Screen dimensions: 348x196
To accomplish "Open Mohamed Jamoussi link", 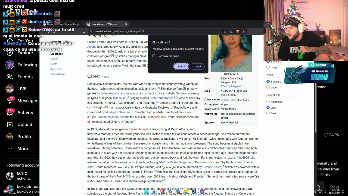I will click(111, 117).
